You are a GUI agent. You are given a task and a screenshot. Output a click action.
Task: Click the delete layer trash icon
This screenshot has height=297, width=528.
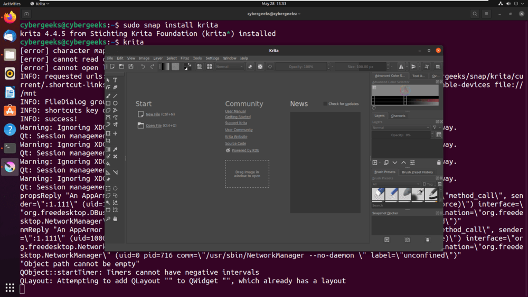(x=438, y=163)
